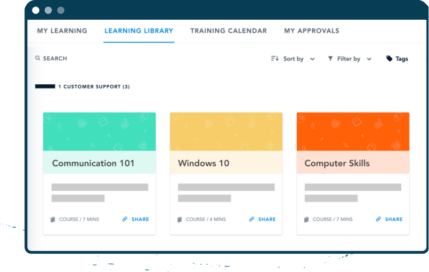
Task: Click Communication 101 COURSE / 7 MINS text
Action: tap(79, 219)
